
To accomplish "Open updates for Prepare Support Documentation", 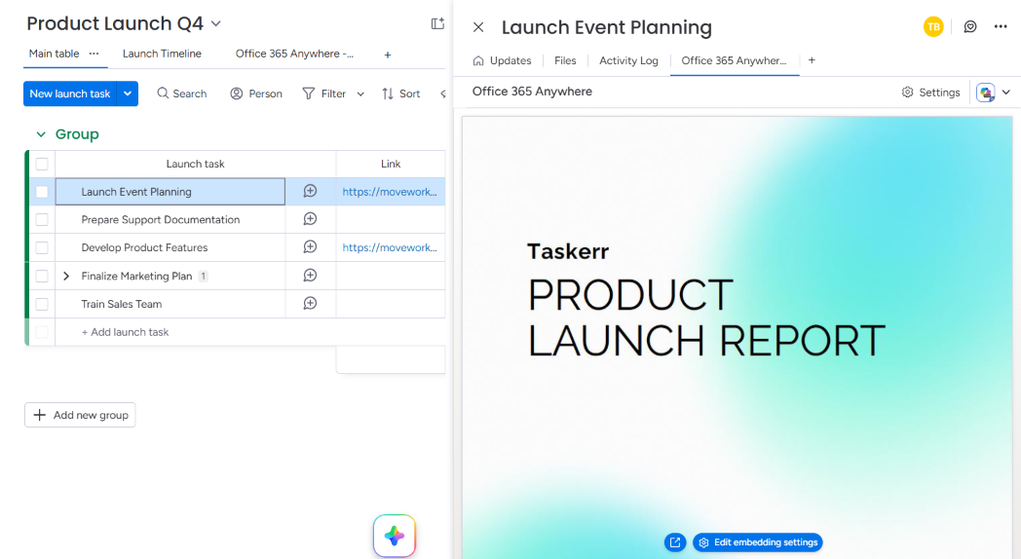I will click(310, 219).
